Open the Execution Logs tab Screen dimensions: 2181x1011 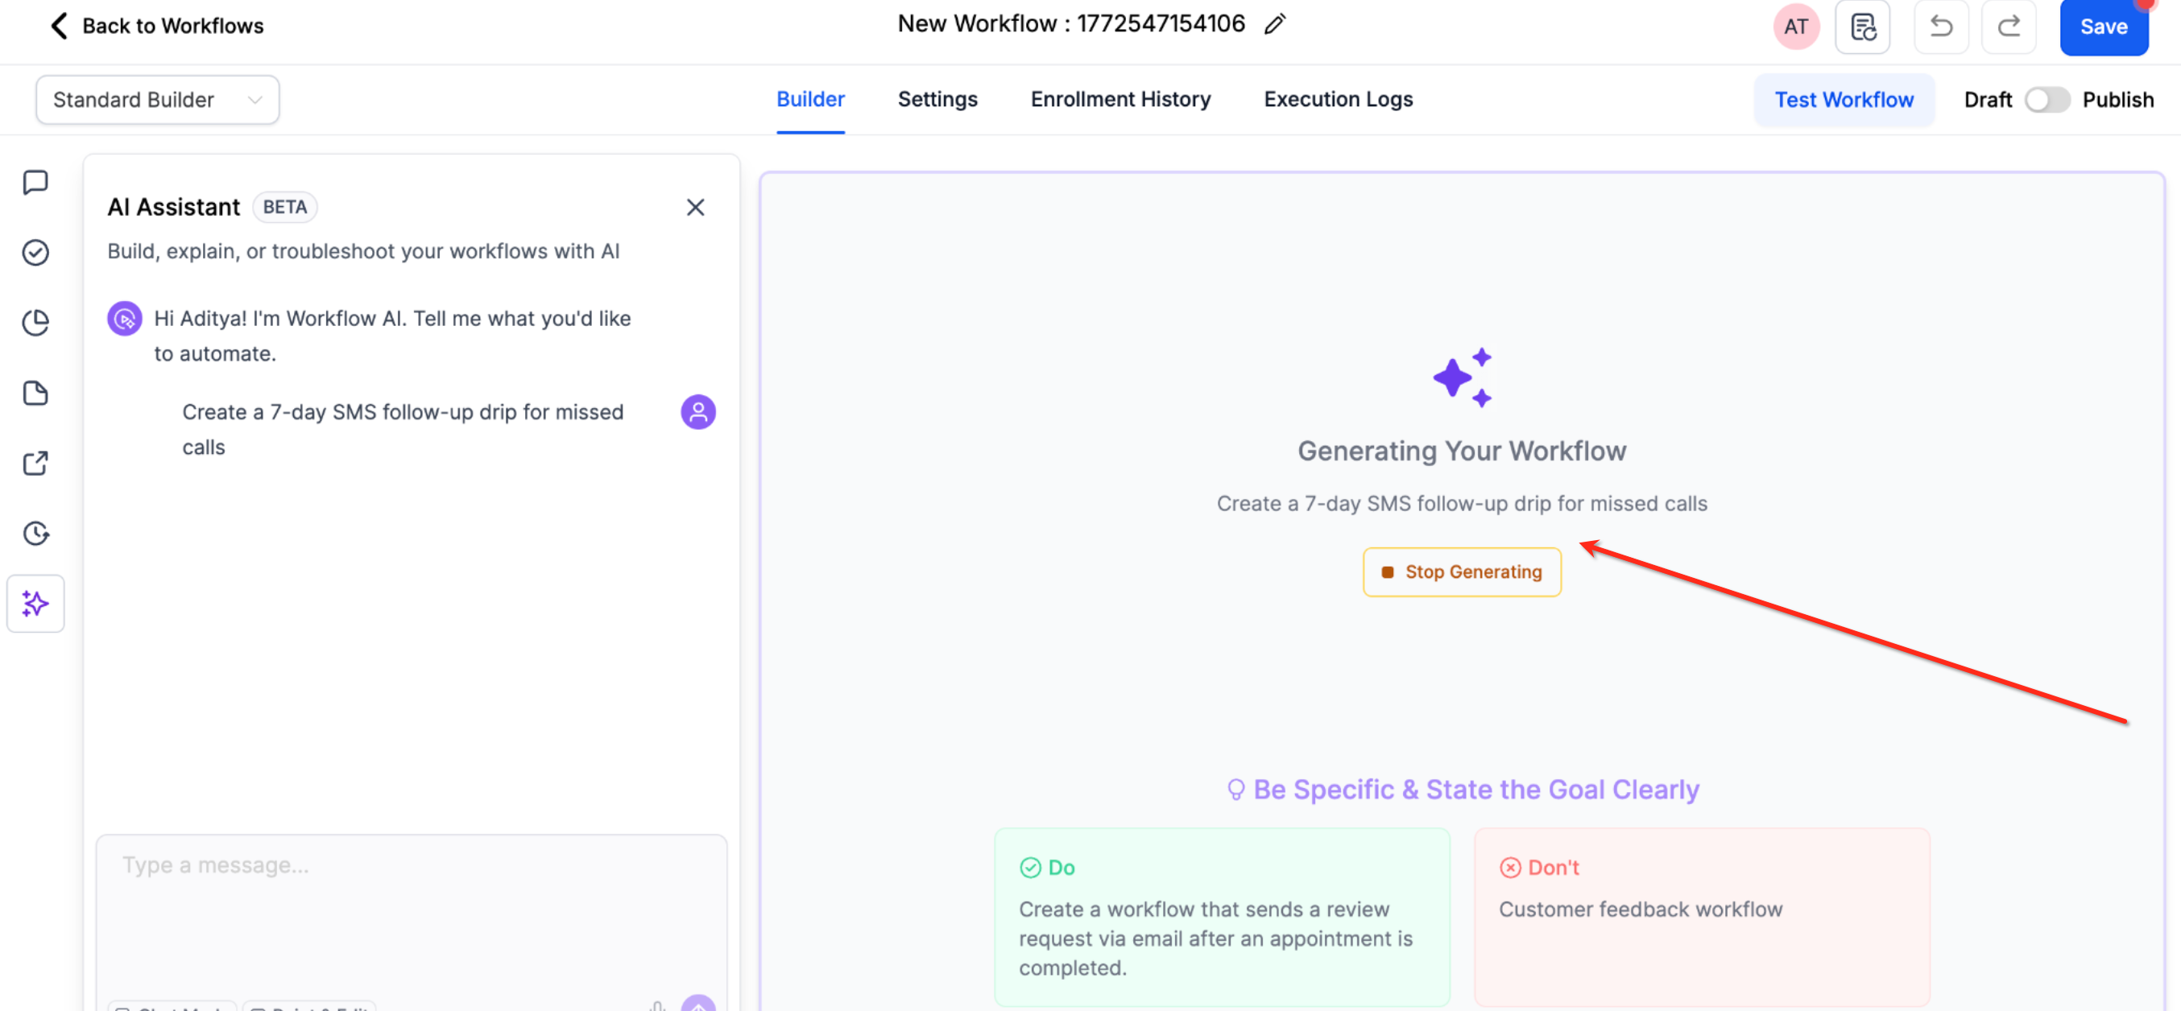pyautogui.click(x=1338, y=100)
